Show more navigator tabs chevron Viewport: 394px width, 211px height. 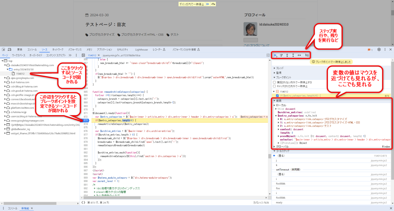(x=70, y=55)
